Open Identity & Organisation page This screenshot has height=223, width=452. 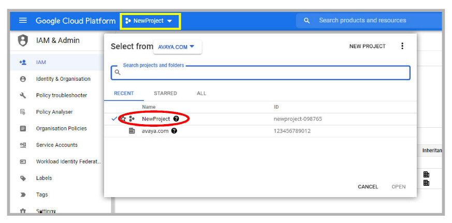[63, 79]
